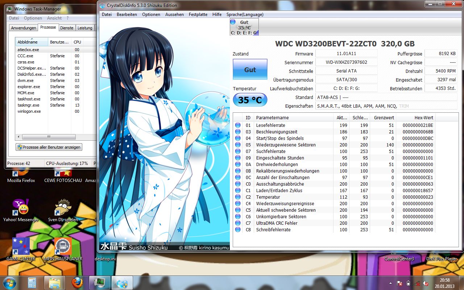The width and height of the screenshot is (464, 290).
Task: Click the status orb for UltraDMA CRC Fehler
Action: click(238, 223)
